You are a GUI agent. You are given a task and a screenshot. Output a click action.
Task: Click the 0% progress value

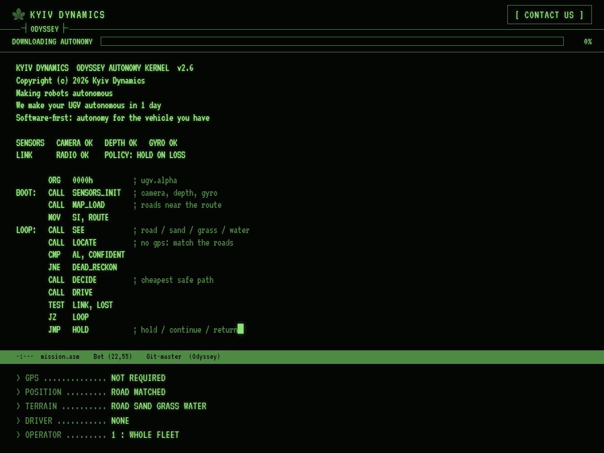pyautogui.click(x=588, y=41)
